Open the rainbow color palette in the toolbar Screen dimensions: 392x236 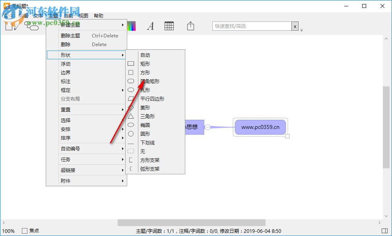pos(131,26)
